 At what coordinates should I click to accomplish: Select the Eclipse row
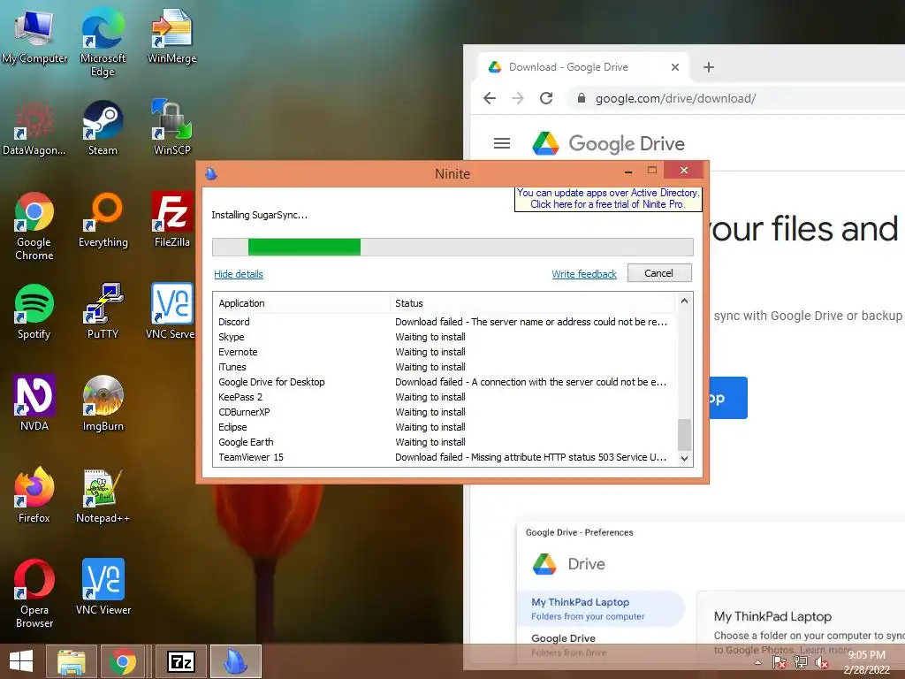point(445,427)
